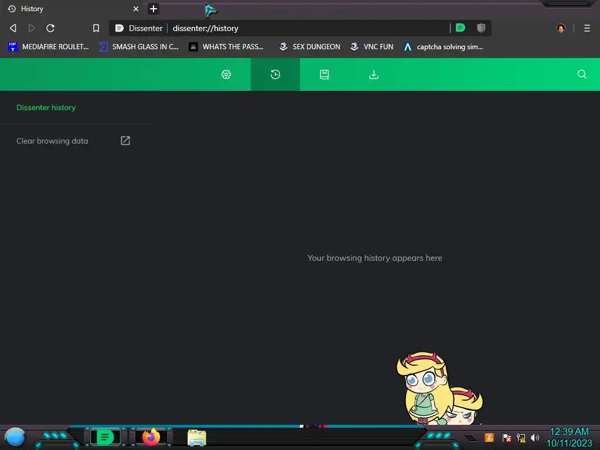
Task: Open the browser hamburger menu
Action: coord(587,28)
